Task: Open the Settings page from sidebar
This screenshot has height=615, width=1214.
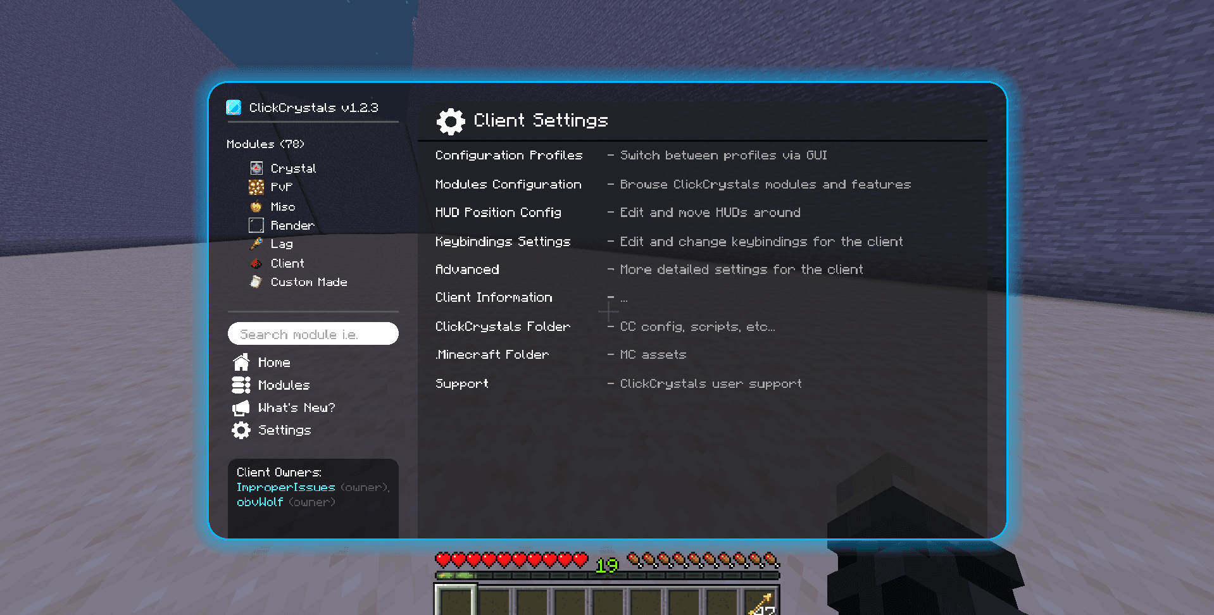Action: click(285, 430)
